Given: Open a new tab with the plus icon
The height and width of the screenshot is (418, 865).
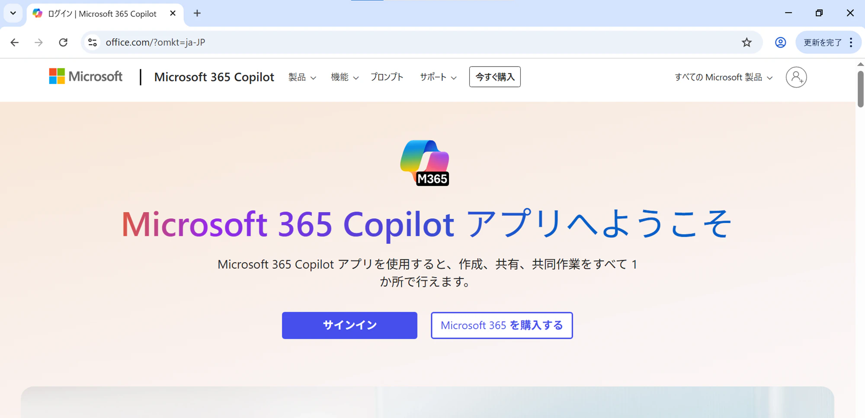Looking at the screenshot, I should [x=197, y=13].
